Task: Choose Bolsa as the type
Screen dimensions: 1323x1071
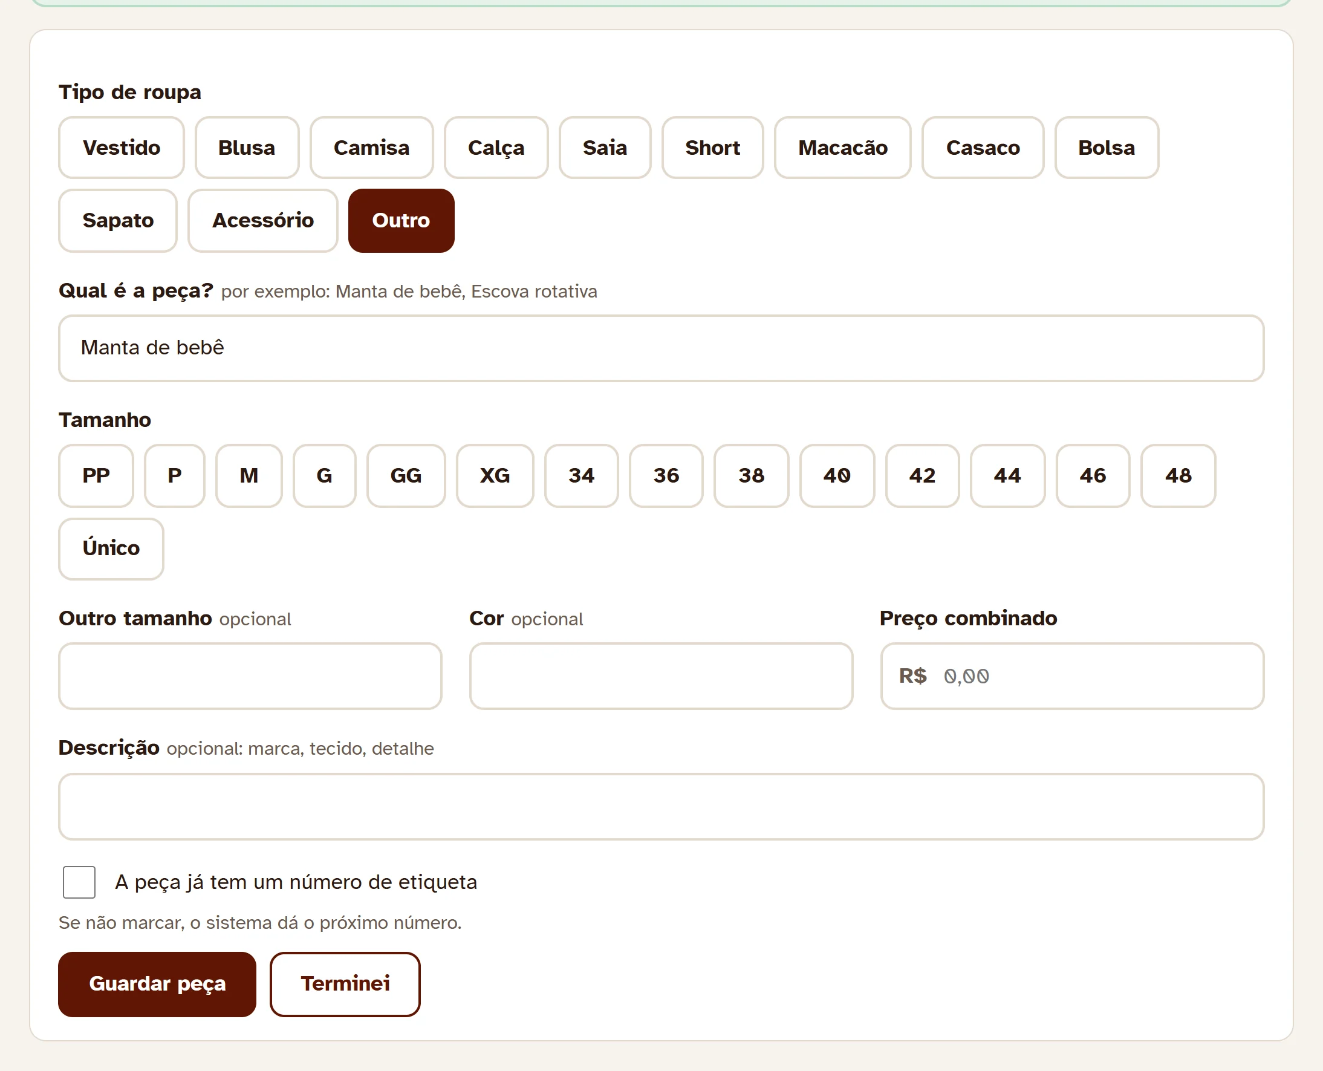Action: point(1107,148)
